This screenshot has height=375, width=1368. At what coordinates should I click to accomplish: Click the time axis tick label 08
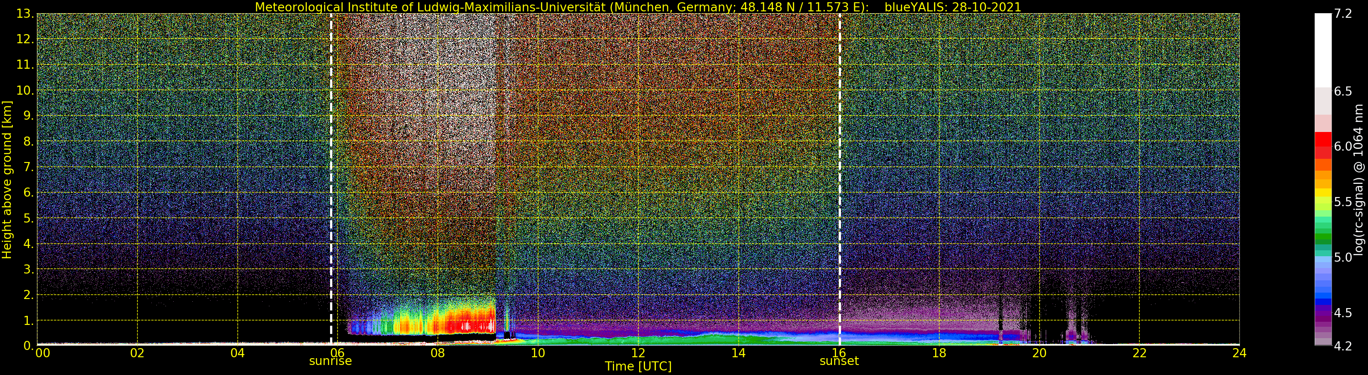coord(438,353)
